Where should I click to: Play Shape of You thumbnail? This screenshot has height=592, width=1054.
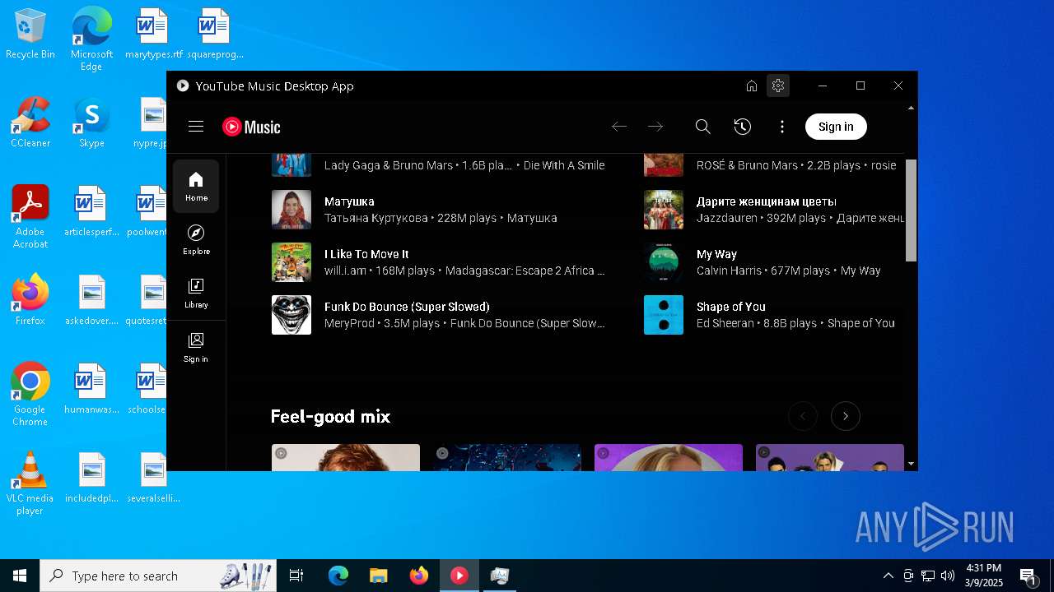664,315
